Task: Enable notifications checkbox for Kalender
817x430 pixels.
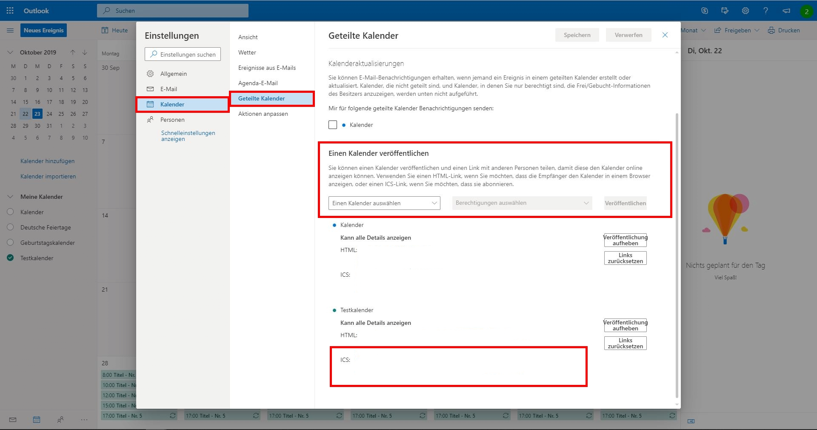Action: [x=333, y=125]
